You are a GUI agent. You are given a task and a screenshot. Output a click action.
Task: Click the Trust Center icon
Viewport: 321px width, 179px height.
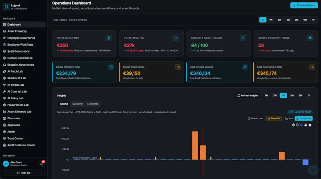pyautogui.click(x=4, y=139)
